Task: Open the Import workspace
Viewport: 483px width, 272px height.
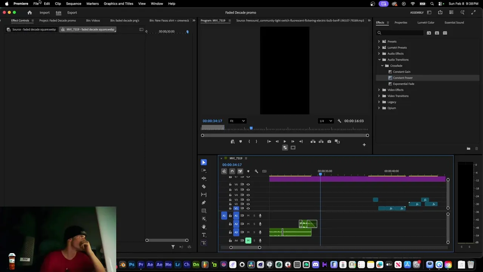Action: coord(45,12)
